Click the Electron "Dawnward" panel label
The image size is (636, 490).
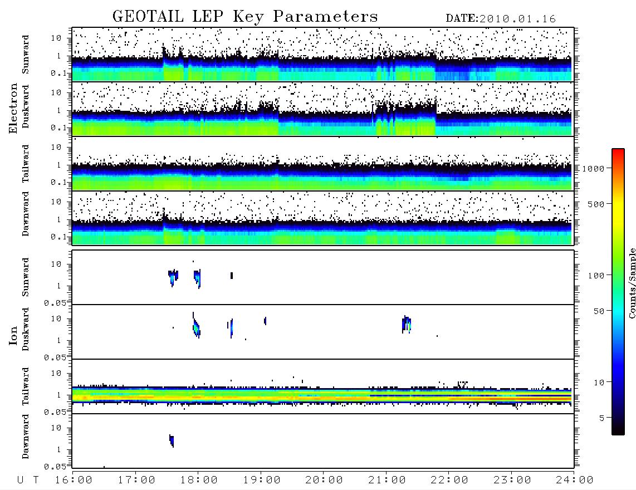[26, 214]
